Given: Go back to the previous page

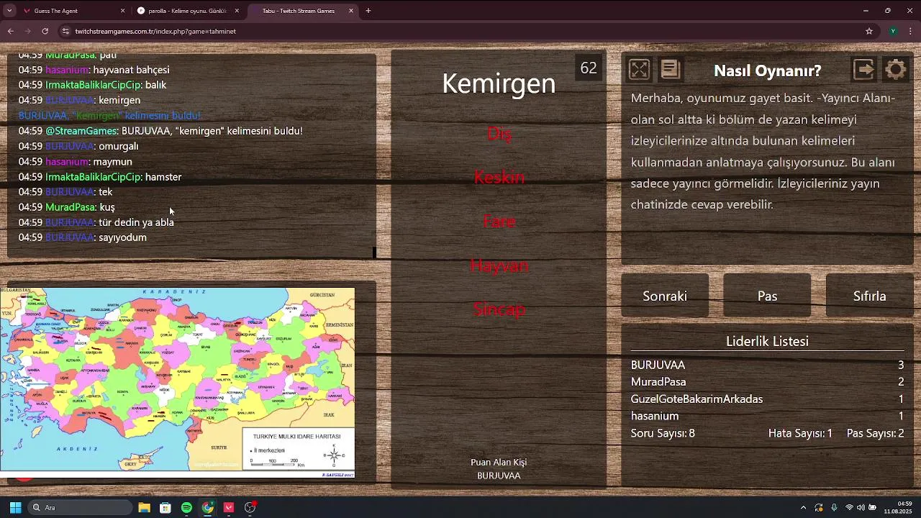Looking at the screenshot, I should click(x=11, y=31).
